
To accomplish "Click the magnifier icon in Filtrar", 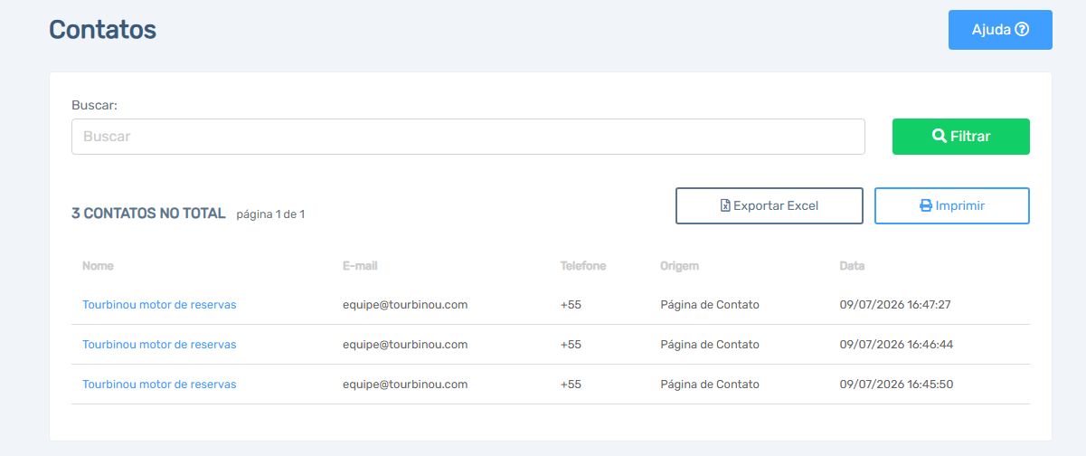I will 939,137.
